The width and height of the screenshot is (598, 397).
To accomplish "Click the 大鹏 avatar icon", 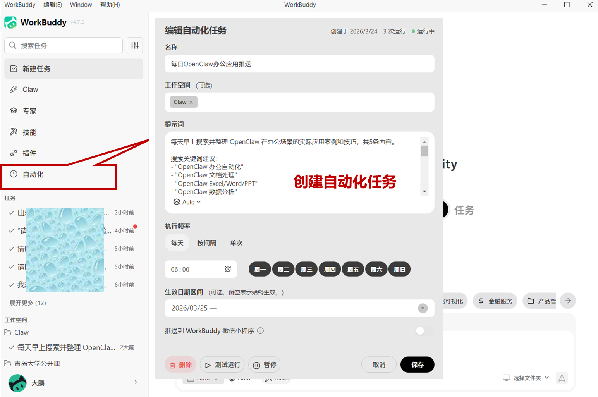I will click(x=17, y=383).
